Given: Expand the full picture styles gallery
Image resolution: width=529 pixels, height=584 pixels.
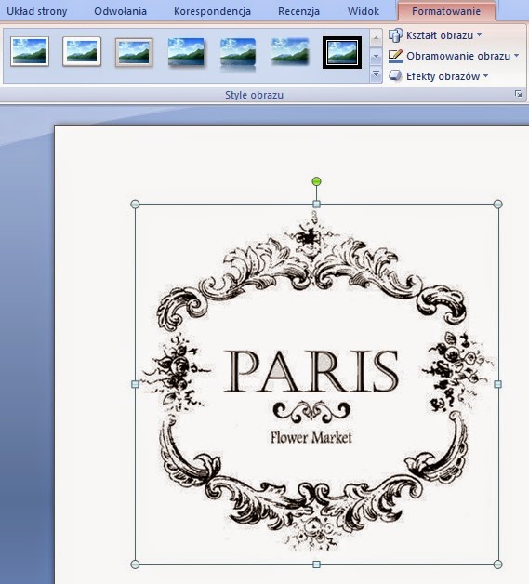Looking at the screenshot, I should tap(376, 74).
